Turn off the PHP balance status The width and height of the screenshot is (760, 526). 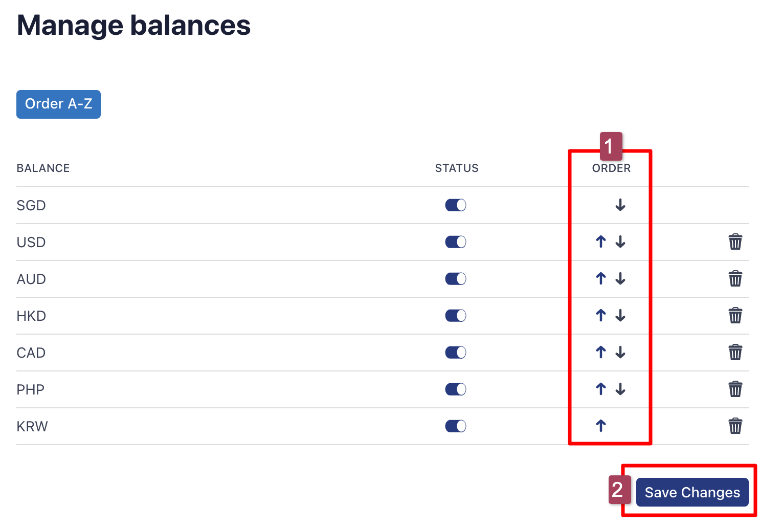(456, 389)
